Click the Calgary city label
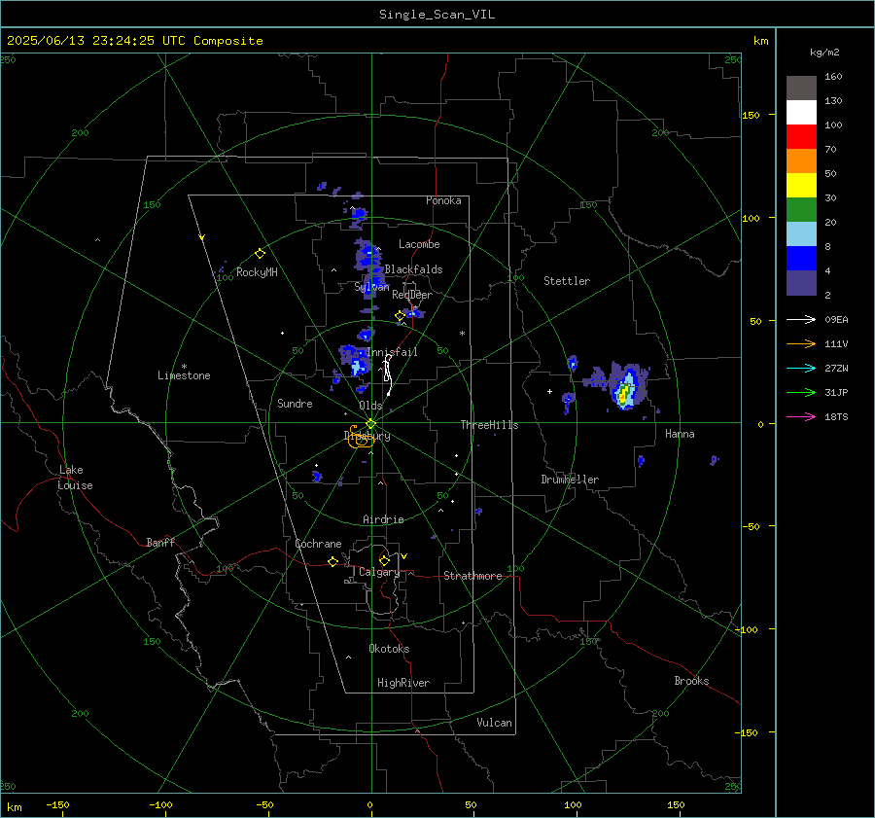875x818 pixels. pyautogui.click(x=379, y=572)
